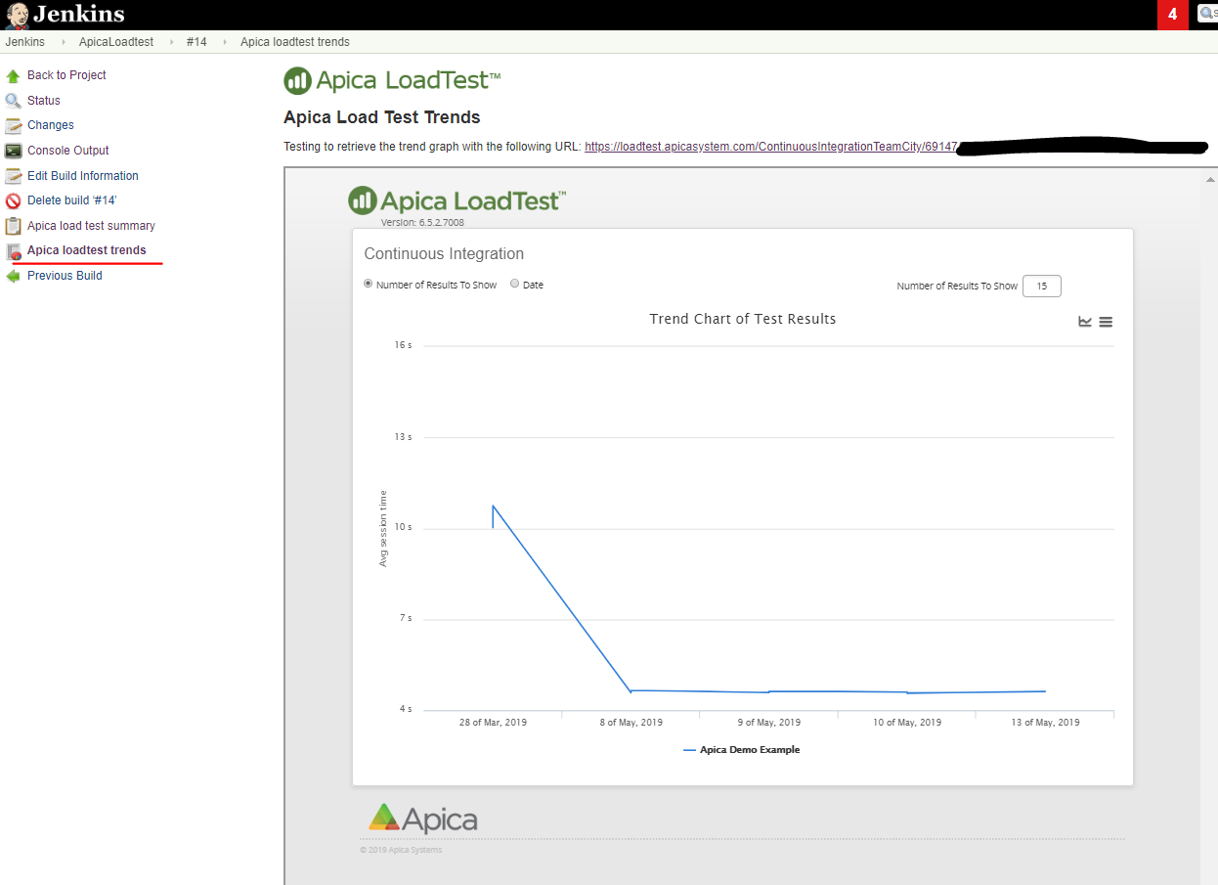Click the Apica Load Test Trends heading

pyautogui.click(x=382, y=117)
